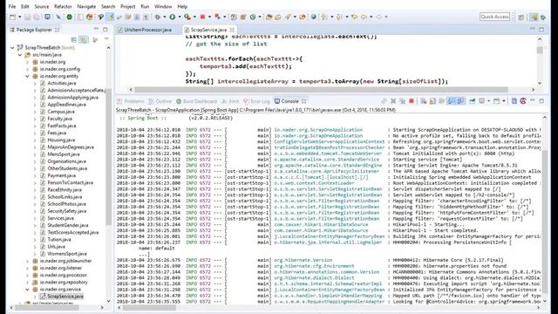Minimize the Console view panel
The height and width of the screenshot is (314, 558).
(x=532, y=101)
